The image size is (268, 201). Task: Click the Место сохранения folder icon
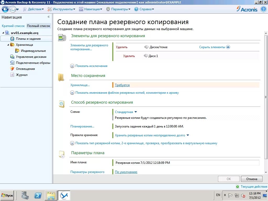(61, 77)
